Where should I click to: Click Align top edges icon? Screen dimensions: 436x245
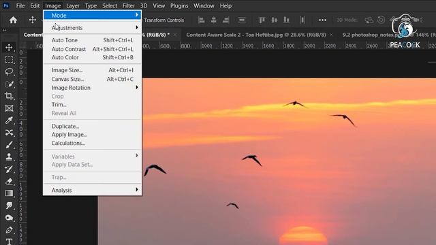tap(262, 20)
